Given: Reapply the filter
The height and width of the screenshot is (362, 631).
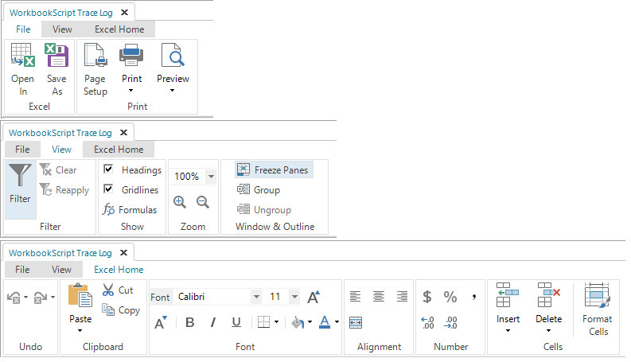Looking at the screenshot, I should pyautogui.click(x=64, y=190).
